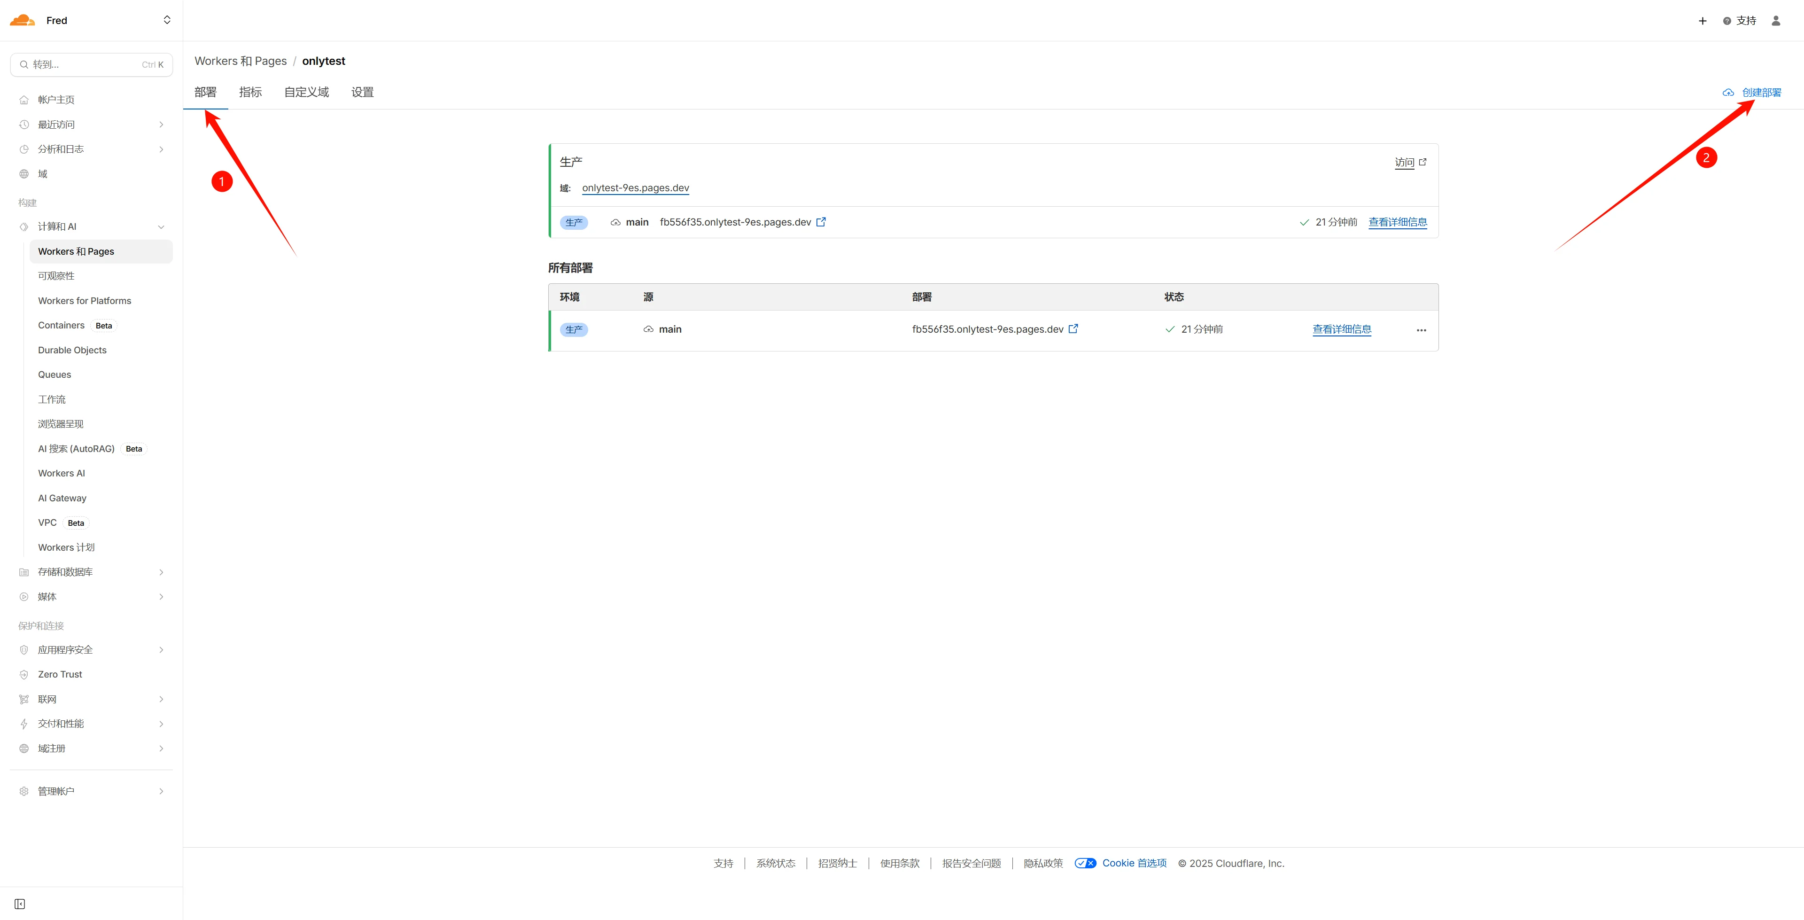
Task: Collapse sidebar using bottom-left panel icon
Action: [x=20, y=904]
